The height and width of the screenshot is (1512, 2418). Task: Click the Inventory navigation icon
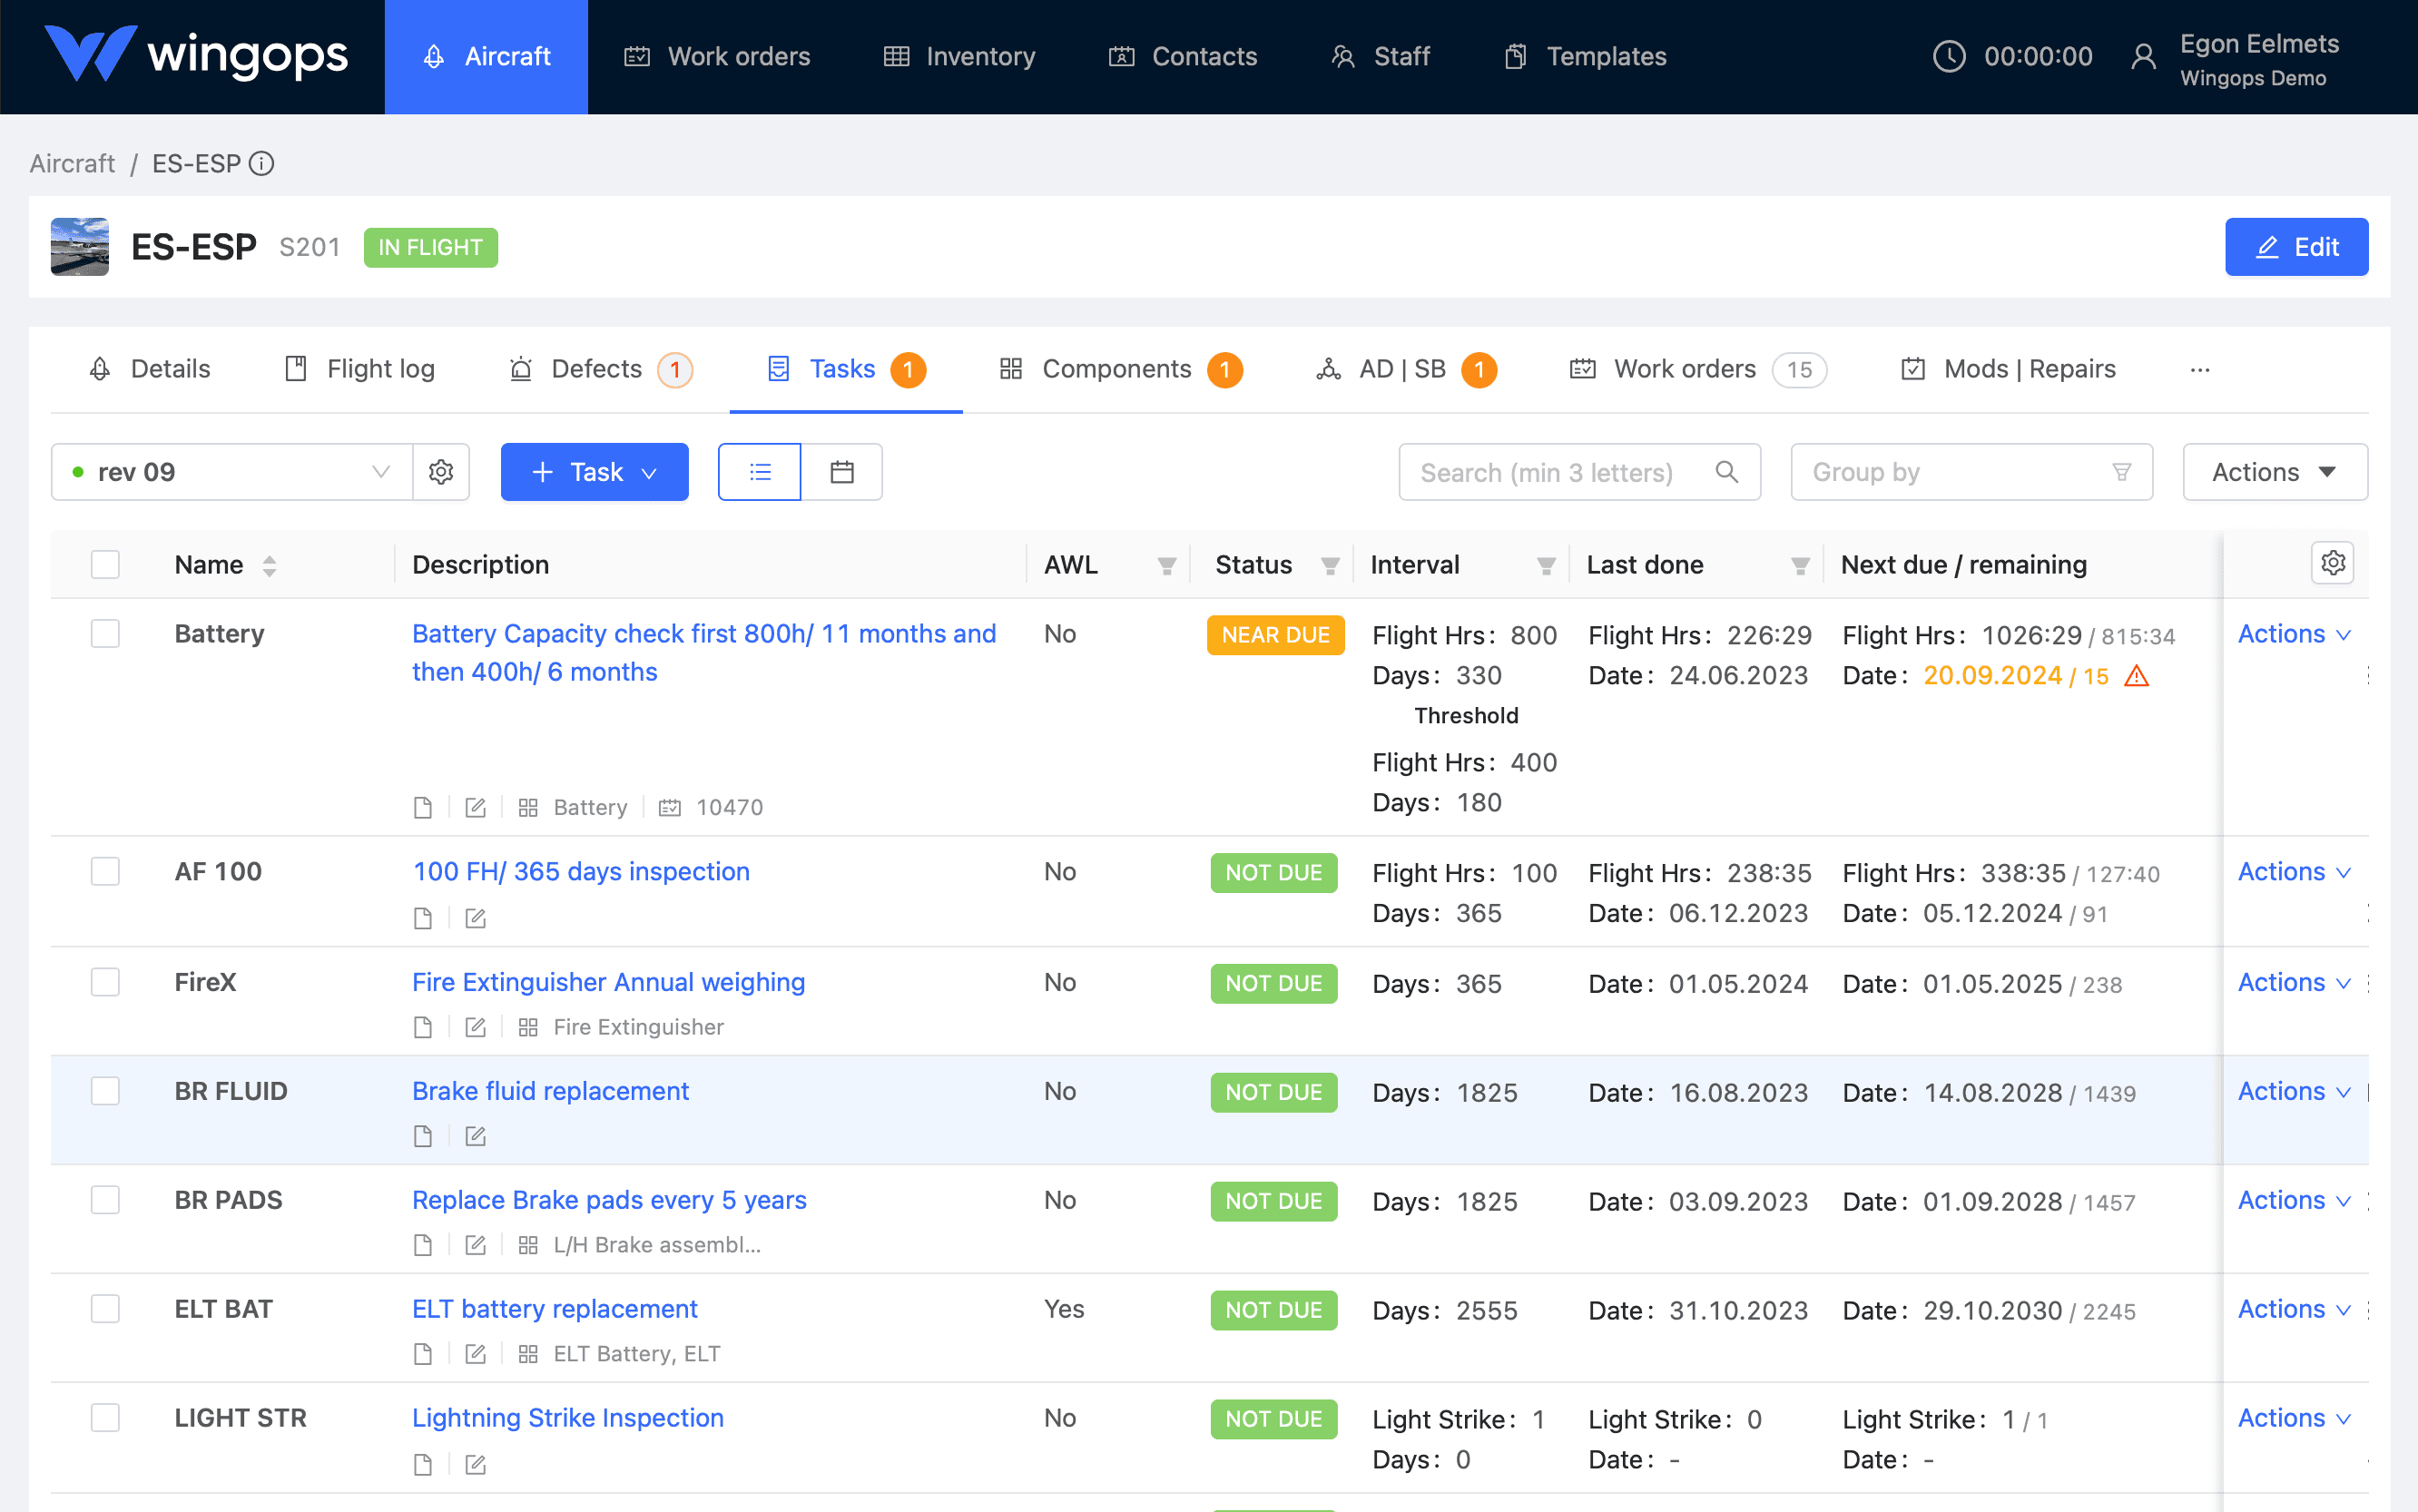pos(897,55)
